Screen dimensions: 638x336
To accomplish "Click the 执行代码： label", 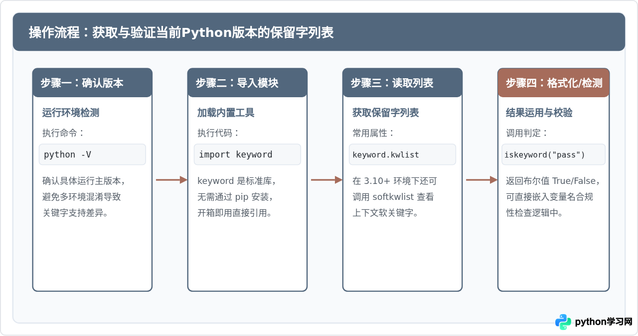I will [x=219, y=133].
